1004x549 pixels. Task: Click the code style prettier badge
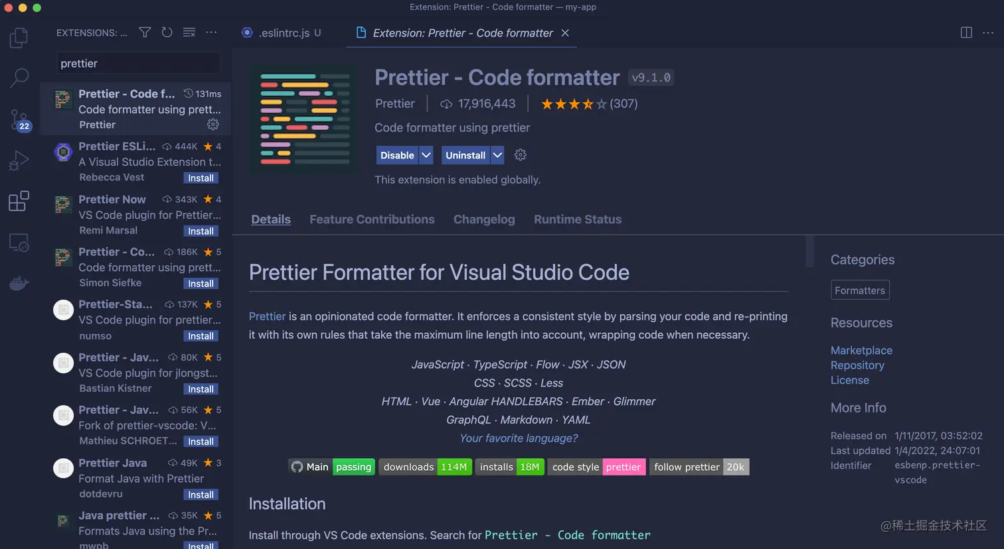[x=596, y=467]
